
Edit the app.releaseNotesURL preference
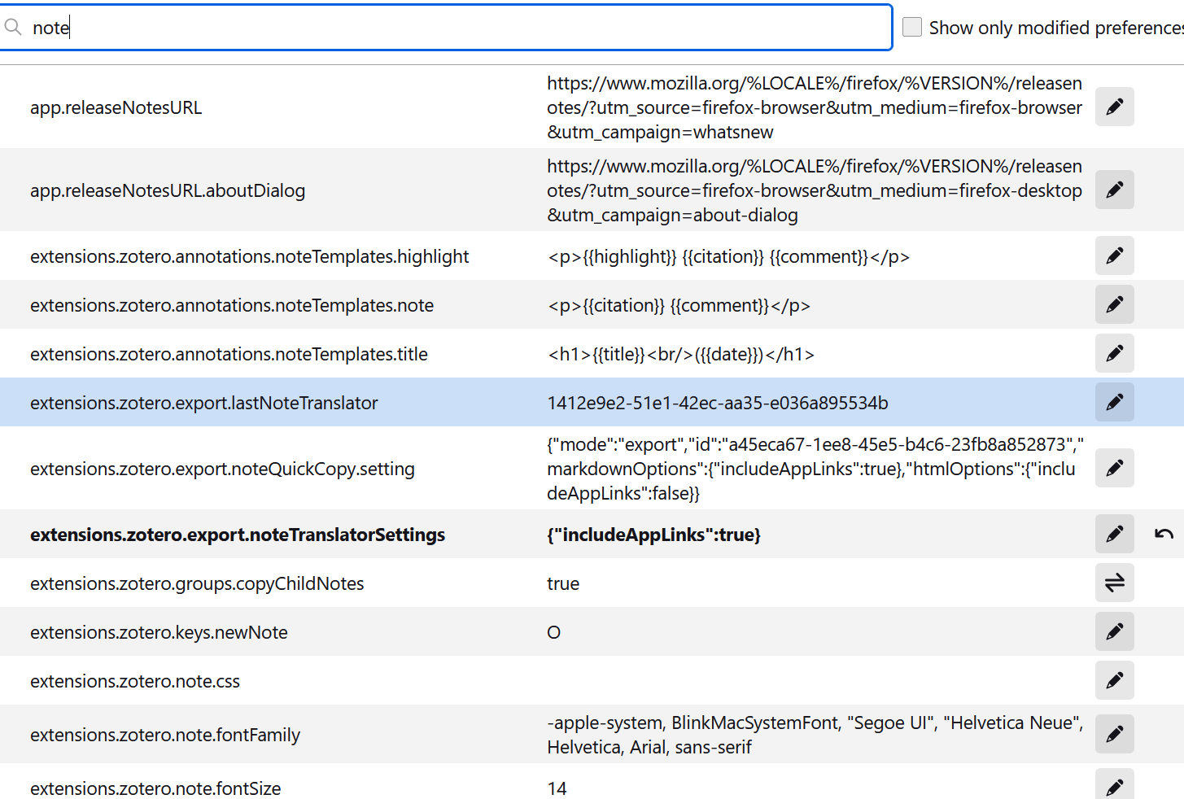pos(1114,107)
